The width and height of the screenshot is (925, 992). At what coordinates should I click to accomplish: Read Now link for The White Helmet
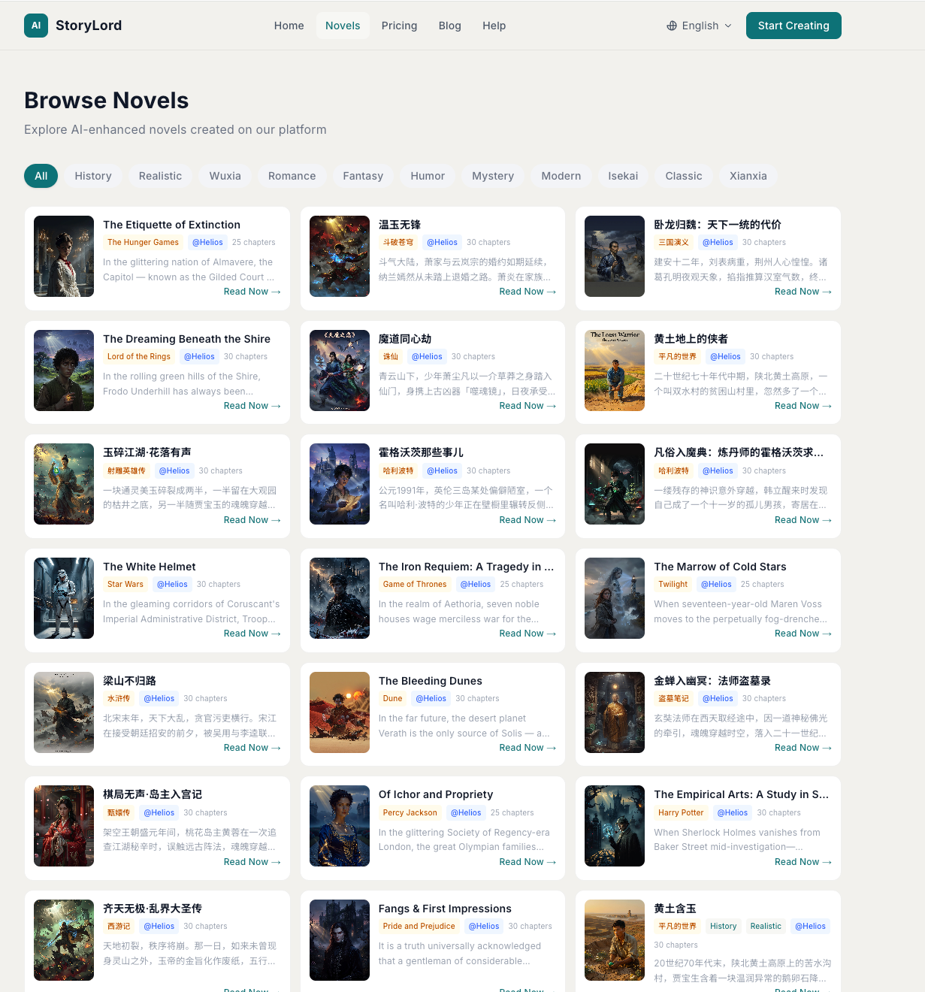click(x=252, y=634)
